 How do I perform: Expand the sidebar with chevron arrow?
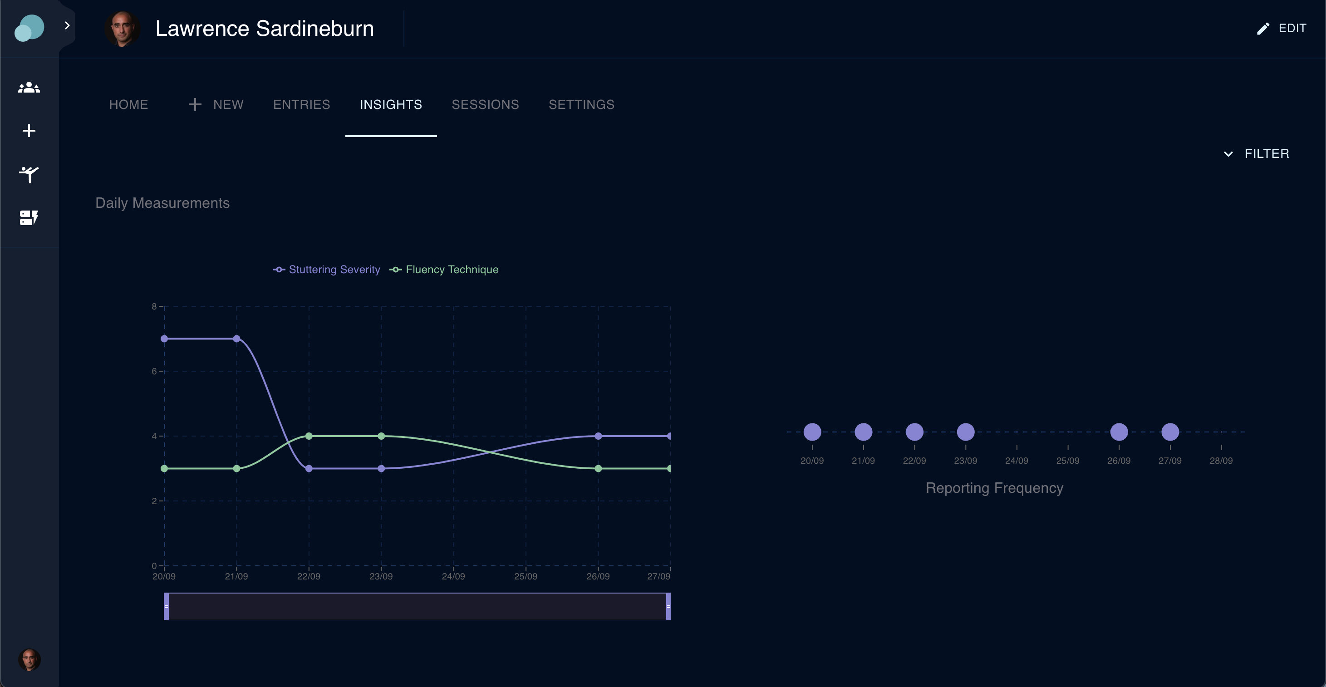click(67, 25)
